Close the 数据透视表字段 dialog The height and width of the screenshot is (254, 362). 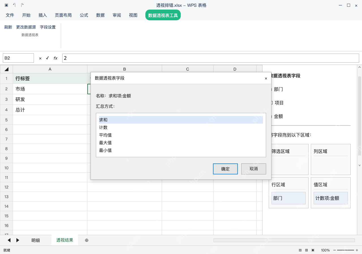click(266, 78)
